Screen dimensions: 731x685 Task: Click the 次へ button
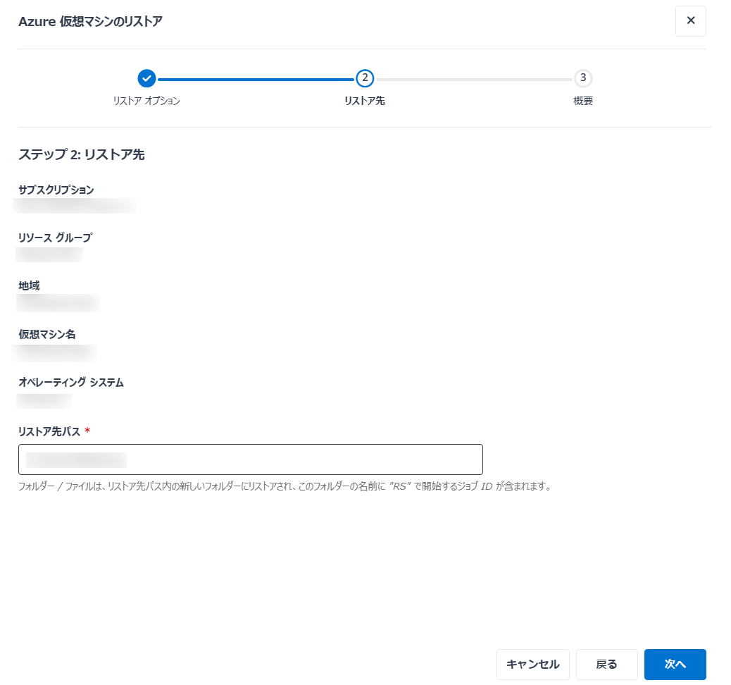(675, 664)
